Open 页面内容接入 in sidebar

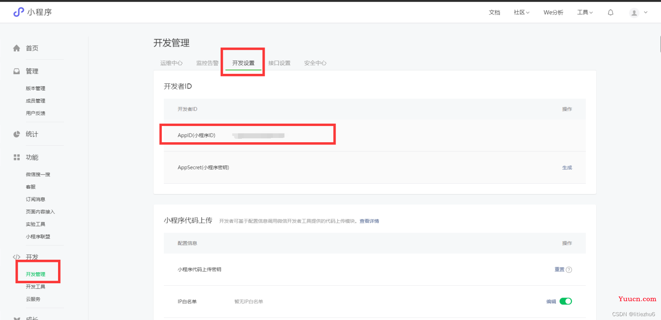point(40,212)
